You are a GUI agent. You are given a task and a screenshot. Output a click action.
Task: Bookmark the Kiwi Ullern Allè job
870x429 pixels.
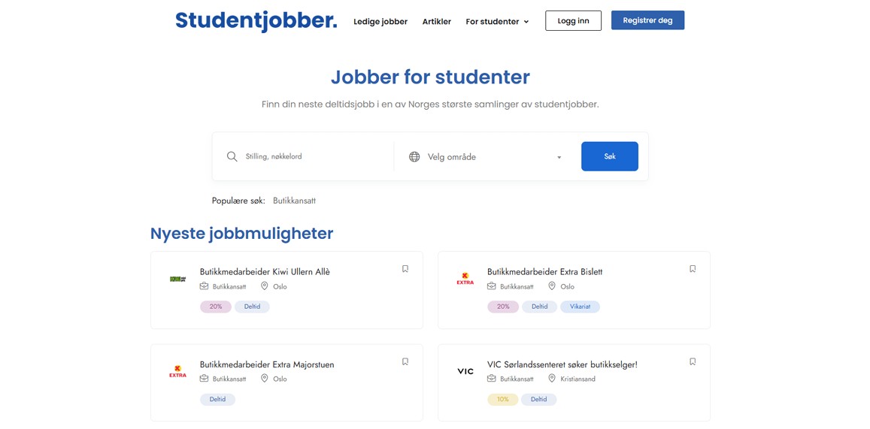click(x=405, y=269)
